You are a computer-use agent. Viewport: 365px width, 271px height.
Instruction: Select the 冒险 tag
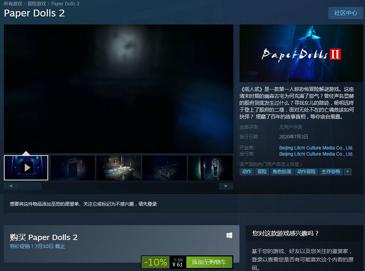[x=262, y=172]
